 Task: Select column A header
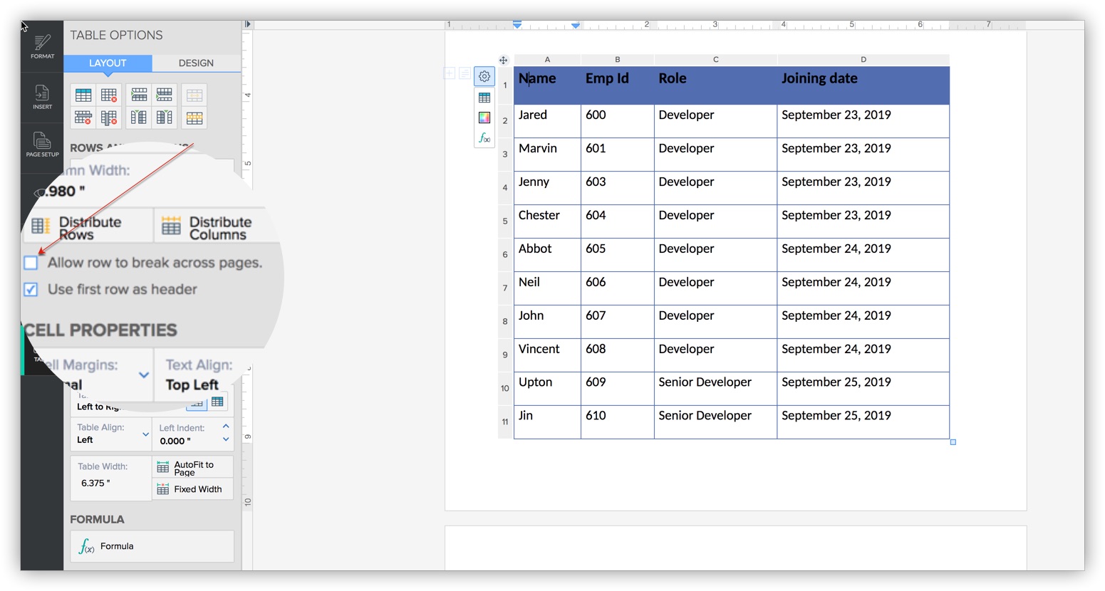[547, 60]
